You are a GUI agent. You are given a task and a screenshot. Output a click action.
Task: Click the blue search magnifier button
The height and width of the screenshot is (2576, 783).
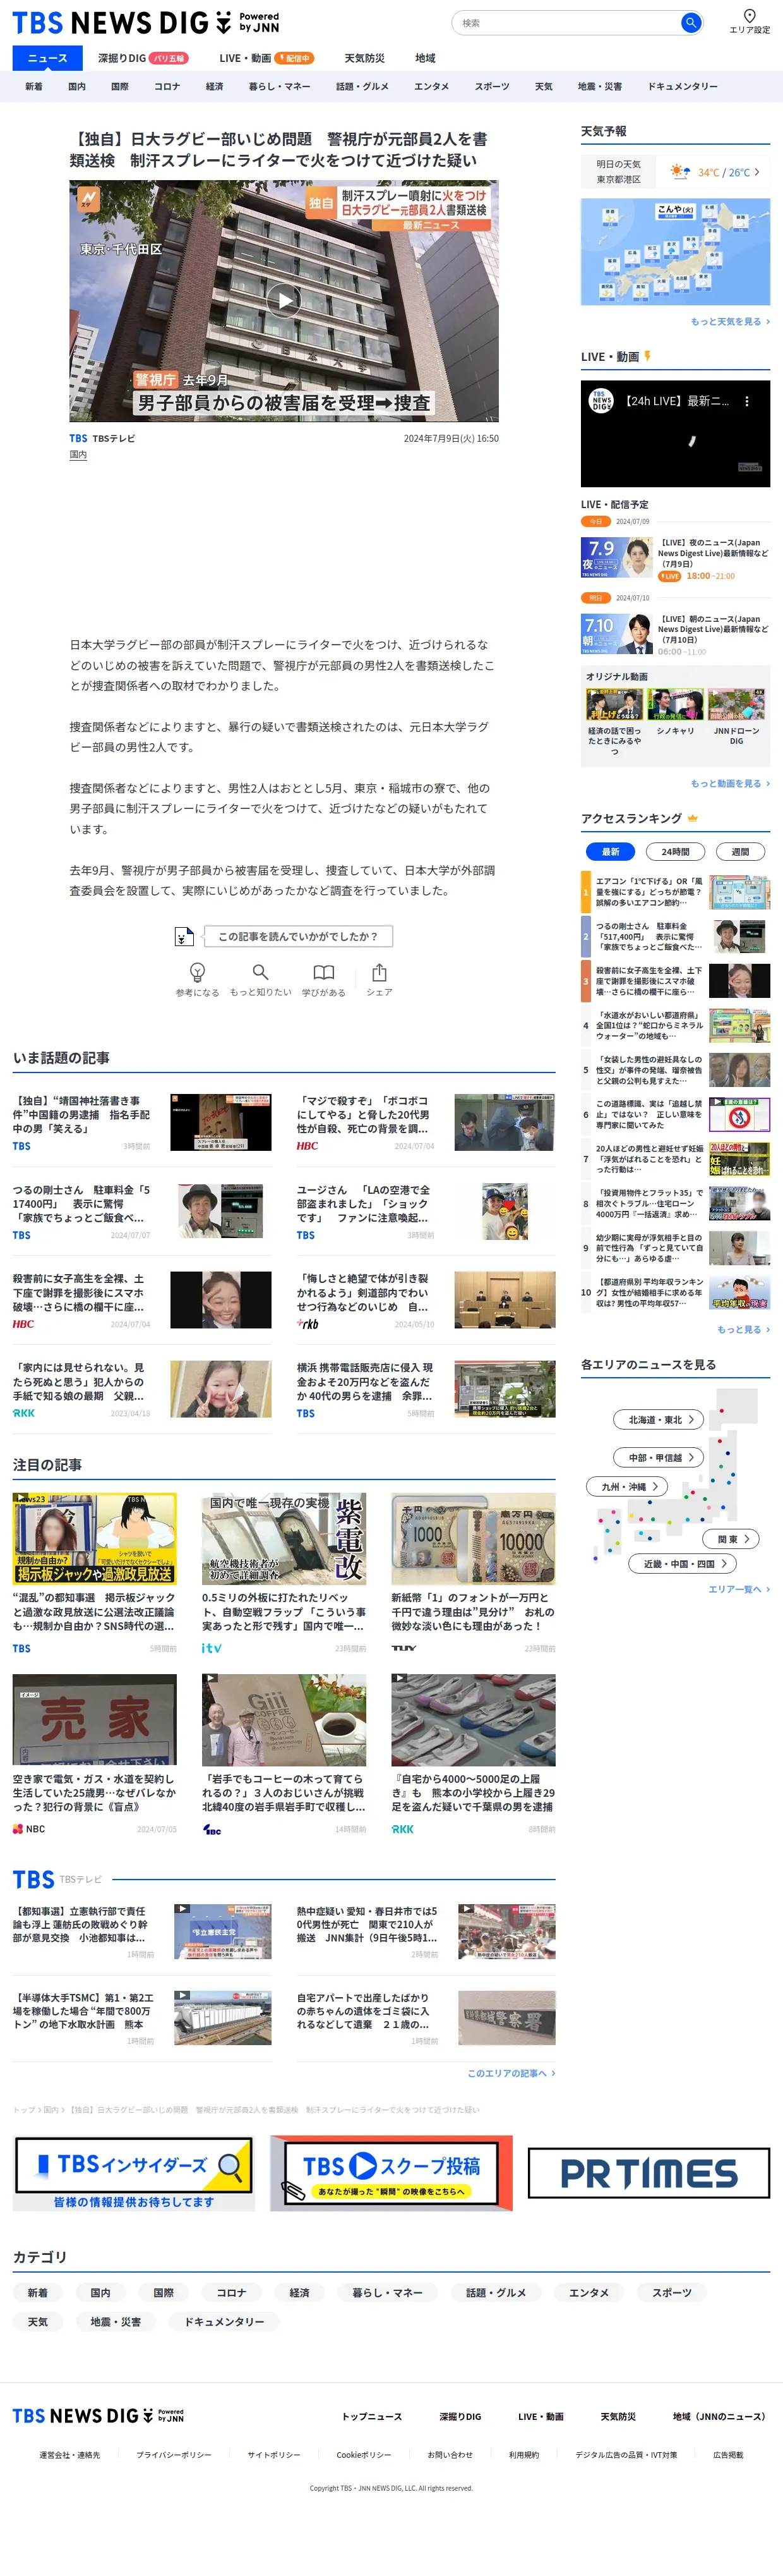click(690, 23)
